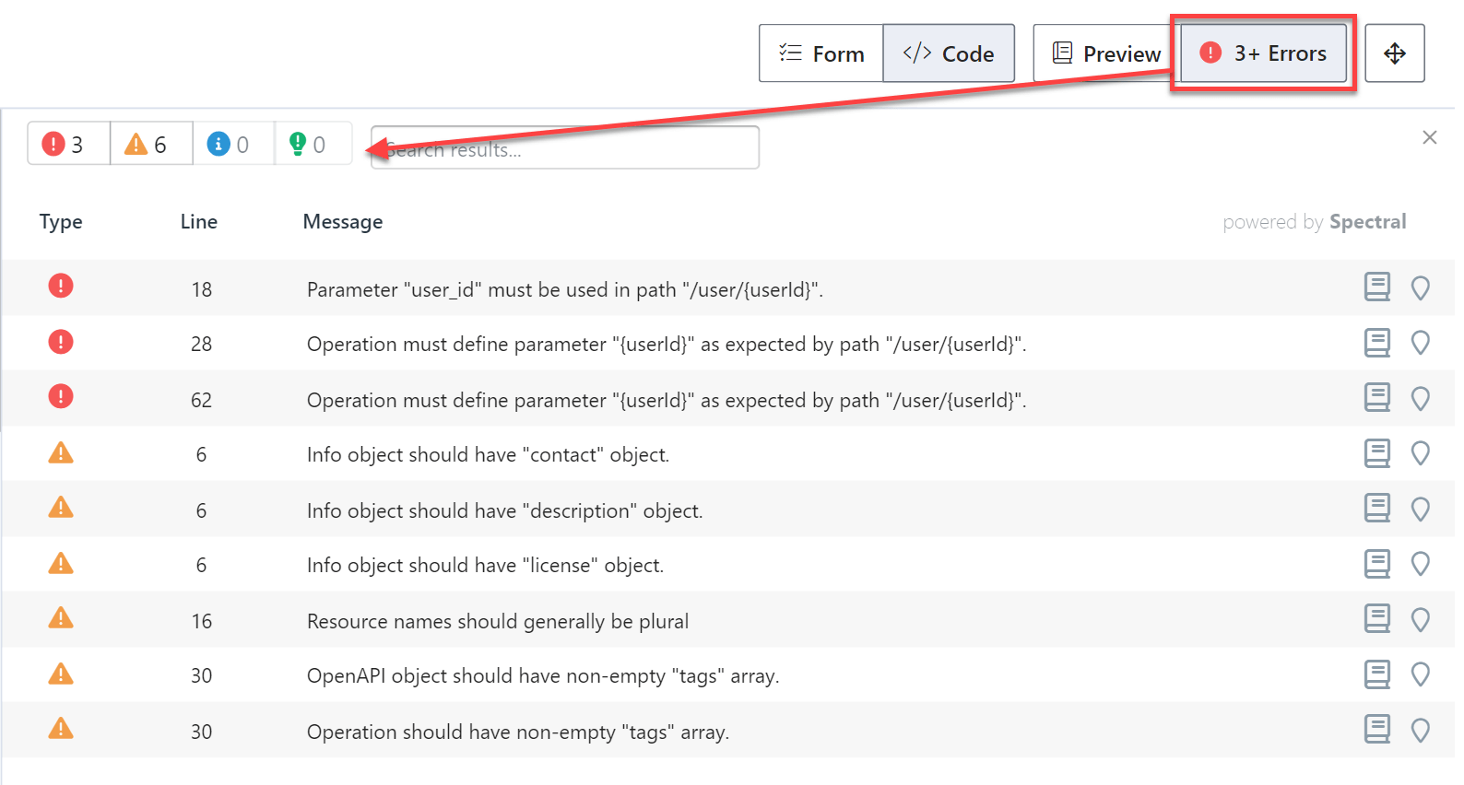Viewport: 1464px width, 785px height.
Task: Click location pin for line 18 error
Action: (1420, 288)
